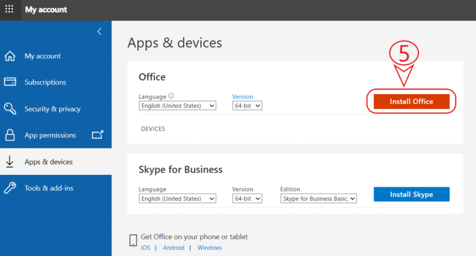Image resolution: width=476 pixels, height=256 pixels.
Task: Click the My account header title
Action: 46,10
